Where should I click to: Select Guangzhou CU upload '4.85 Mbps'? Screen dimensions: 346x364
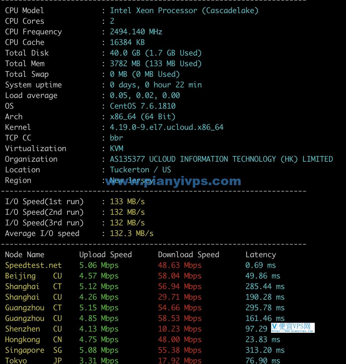pos(99,318)
